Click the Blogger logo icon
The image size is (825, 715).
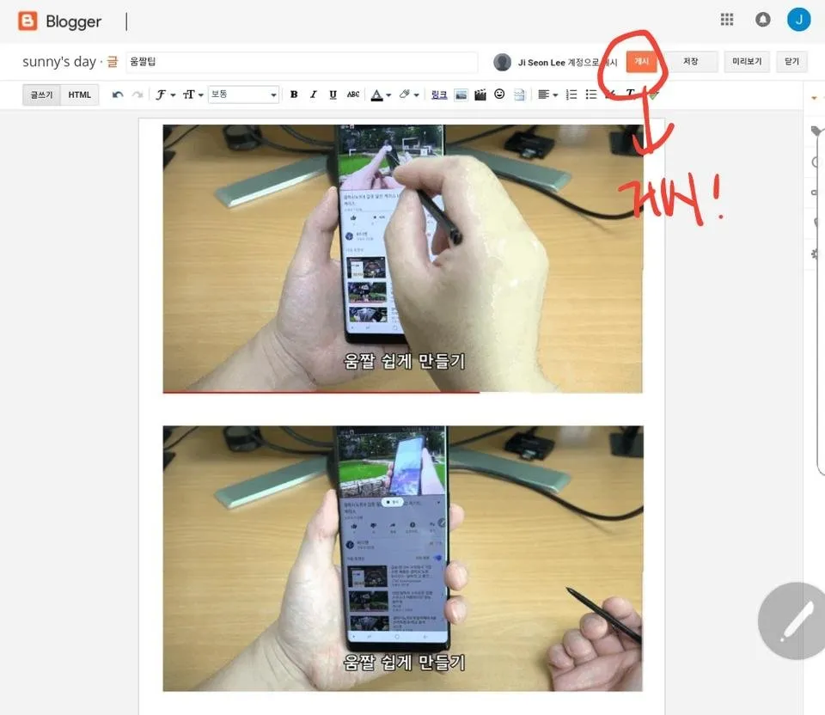coord(27,21)
